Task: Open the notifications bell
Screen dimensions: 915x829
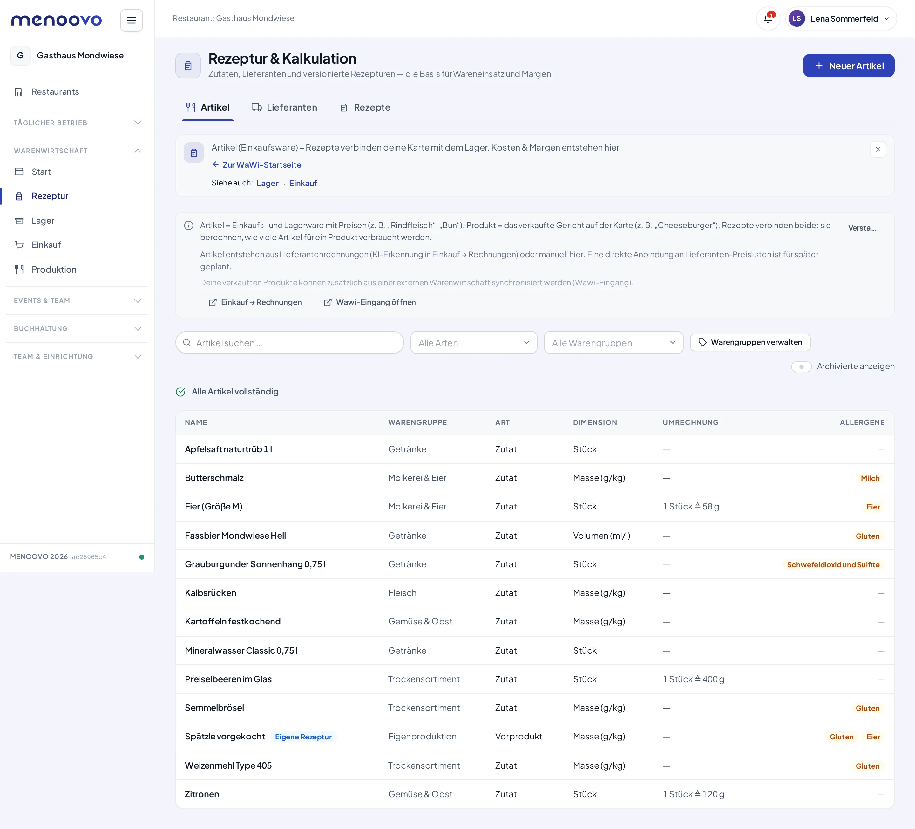Action: tap(768, 19)
